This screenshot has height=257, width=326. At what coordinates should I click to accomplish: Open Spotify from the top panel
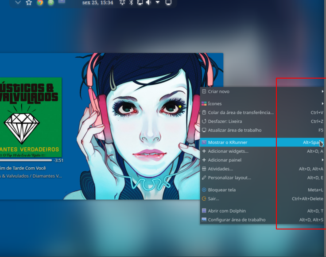click(x=51, y=2)
